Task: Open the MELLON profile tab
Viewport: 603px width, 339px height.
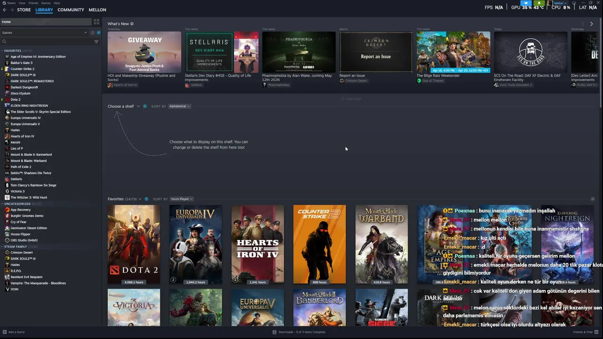Action: (98, 9)
